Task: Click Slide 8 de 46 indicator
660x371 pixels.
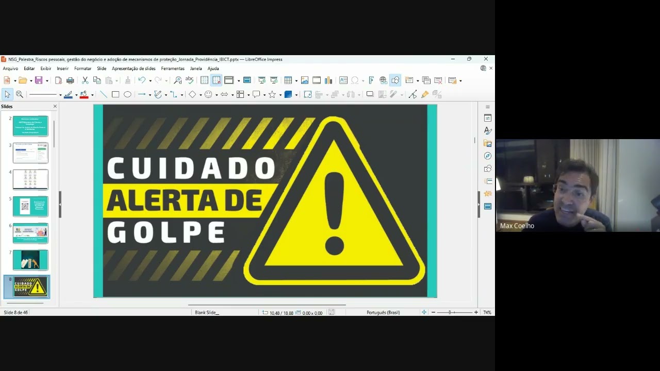Action: 16,313
